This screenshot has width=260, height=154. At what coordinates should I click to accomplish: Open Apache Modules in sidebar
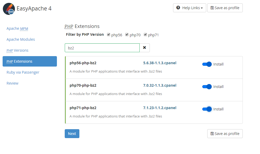point(21,39)
